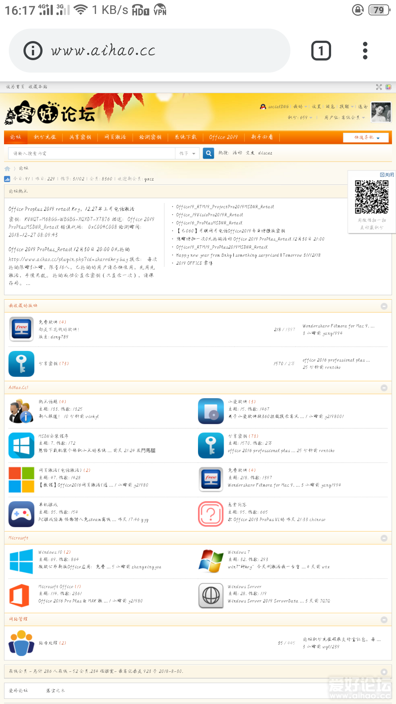Click the 爱好论坛 footer link
The height and width of the screenshot is (704, 396).
coord(18,691)
